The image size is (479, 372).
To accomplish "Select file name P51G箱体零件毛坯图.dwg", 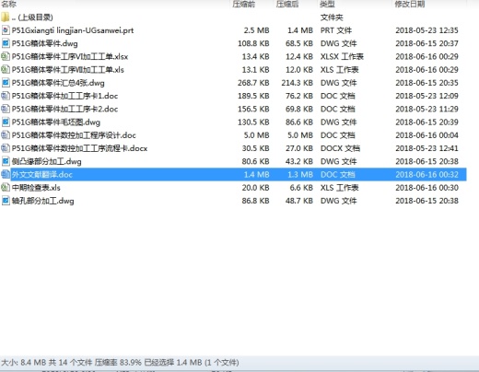I will (56, 122).
